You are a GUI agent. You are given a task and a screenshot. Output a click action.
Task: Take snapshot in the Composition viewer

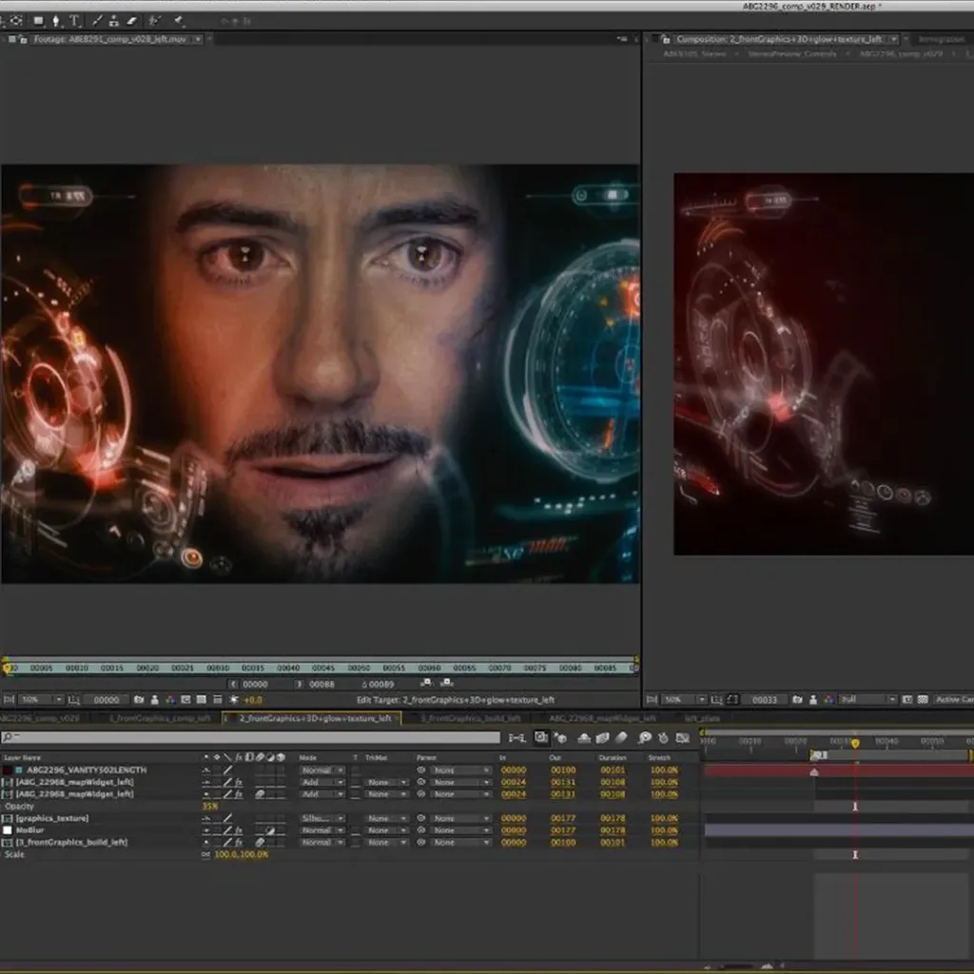[x=797, y=699]
